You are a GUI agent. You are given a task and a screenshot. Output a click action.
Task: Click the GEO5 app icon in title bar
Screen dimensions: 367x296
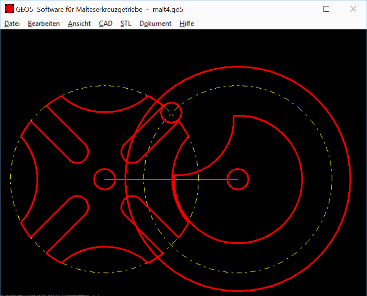(x=10, y=10)
